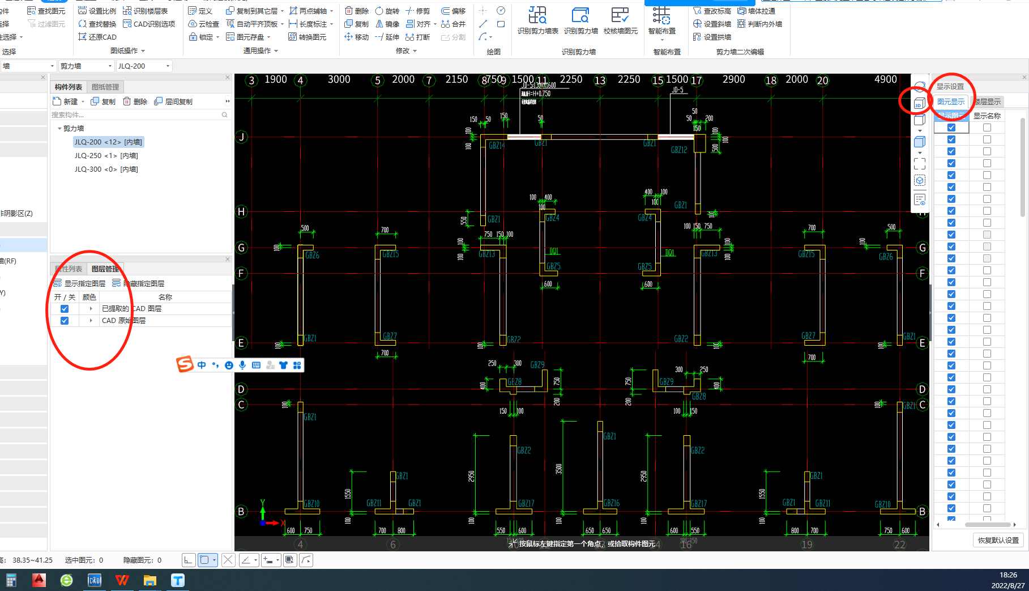The width and height of the screenshot is (1029, 591).
Task: Click 识别剪力墙表 large ribbon icon
Action: 537,20
